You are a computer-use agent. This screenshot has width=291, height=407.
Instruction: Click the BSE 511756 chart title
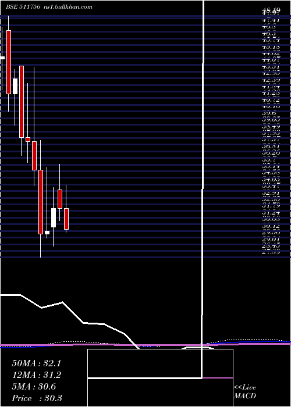[x=23, y=7]
